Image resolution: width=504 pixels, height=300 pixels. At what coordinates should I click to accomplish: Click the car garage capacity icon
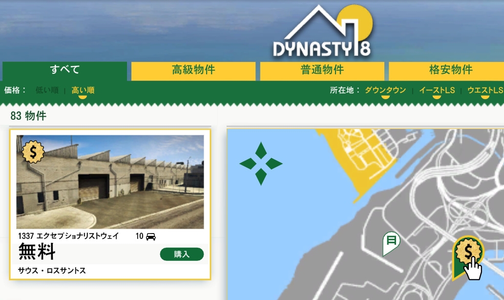pos(151,236)
